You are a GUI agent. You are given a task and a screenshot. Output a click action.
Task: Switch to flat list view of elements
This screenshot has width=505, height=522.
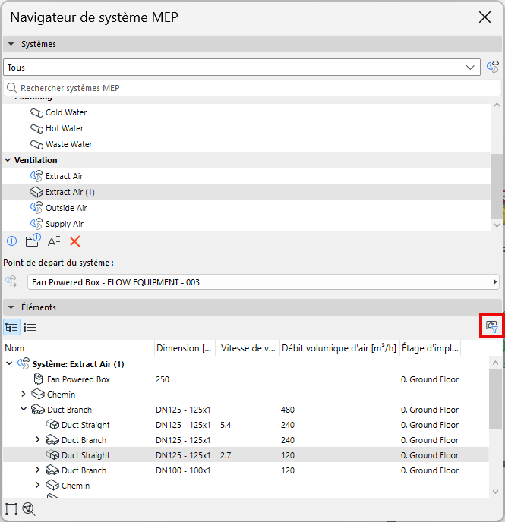coord(30,327)
